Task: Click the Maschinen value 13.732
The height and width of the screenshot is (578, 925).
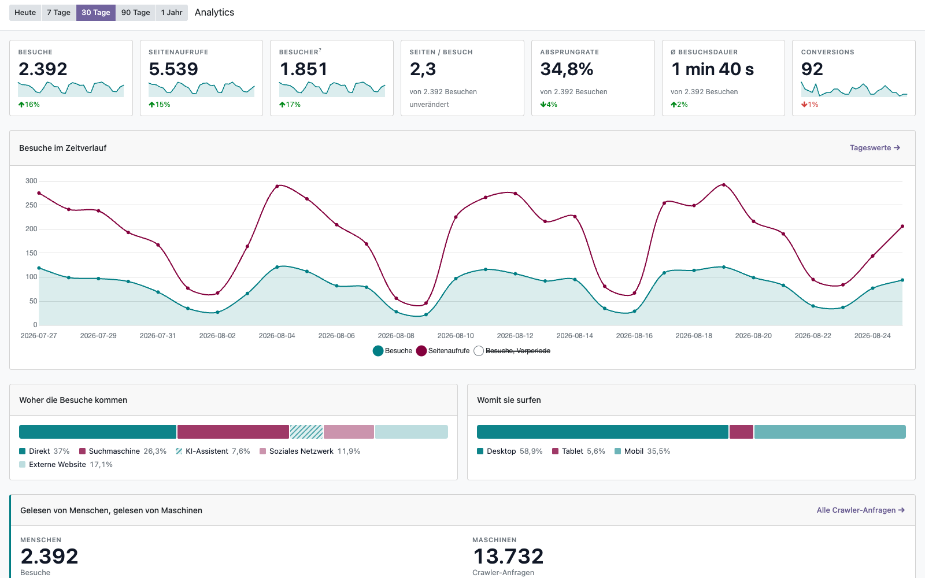Action: coord(508,557)
